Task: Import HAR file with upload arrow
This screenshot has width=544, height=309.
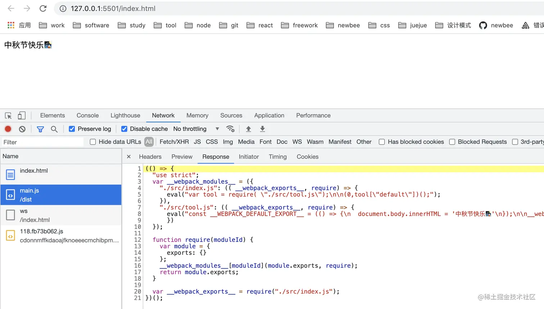Action: click(248, 129)
